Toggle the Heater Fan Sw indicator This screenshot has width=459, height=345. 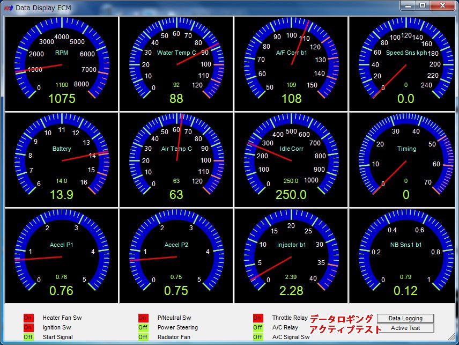pos(28,318)
